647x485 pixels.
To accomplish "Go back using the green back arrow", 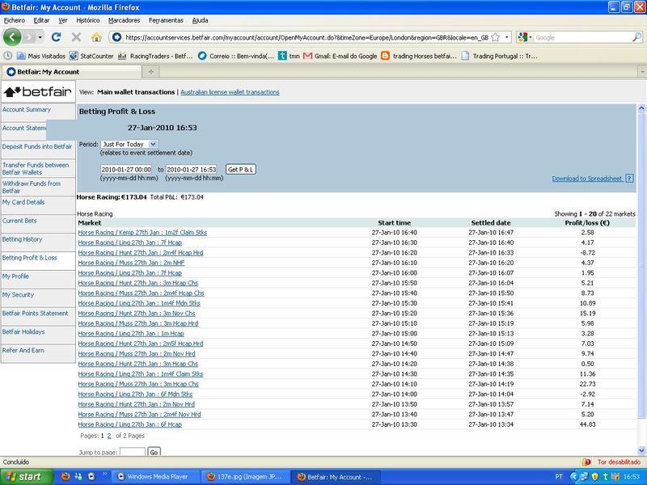I will [x=12, y=37].
